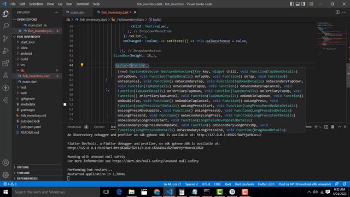The width and height of the screenshot is (350, 197).
Task: Kill terminal with the trash icon
Action: [x=332, y=127]
